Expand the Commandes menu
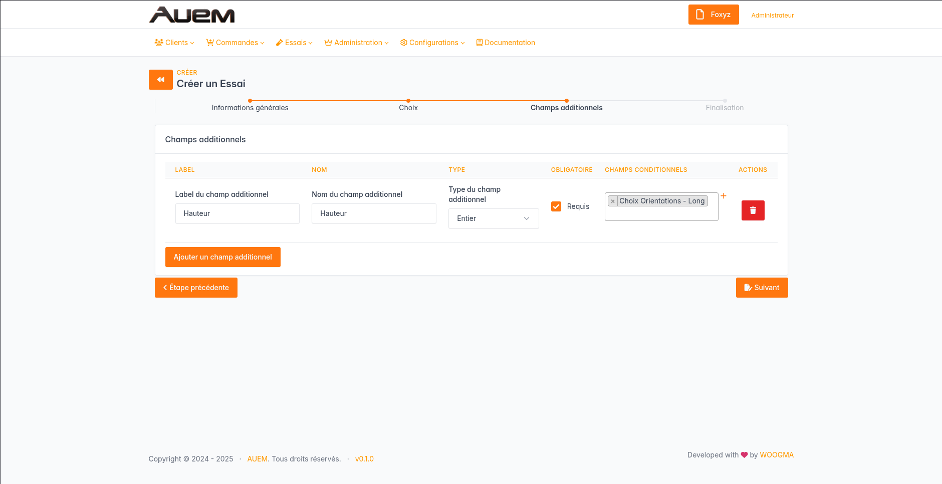942x484 pixels. tap(235, 43)
